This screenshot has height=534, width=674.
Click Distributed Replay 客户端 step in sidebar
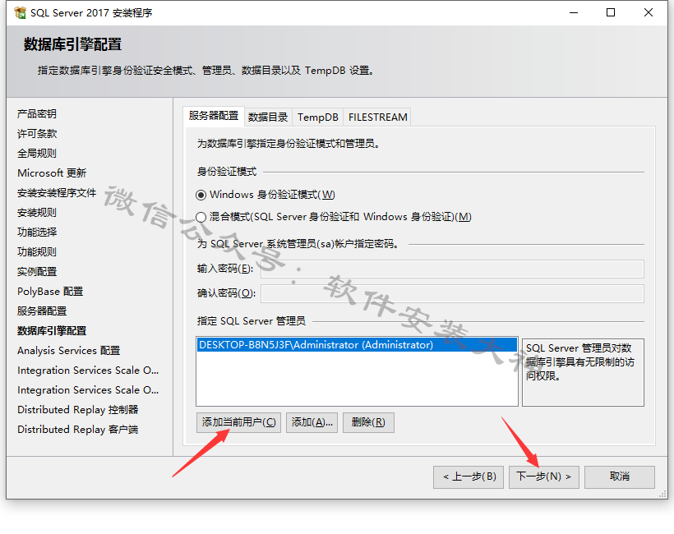point(78,430)
